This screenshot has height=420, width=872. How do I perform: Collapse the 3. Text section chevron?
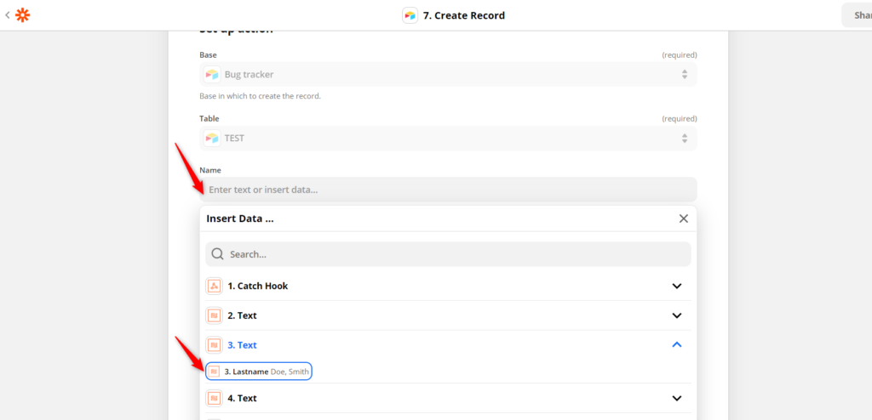pyautogui.click(x=677, y=345)
